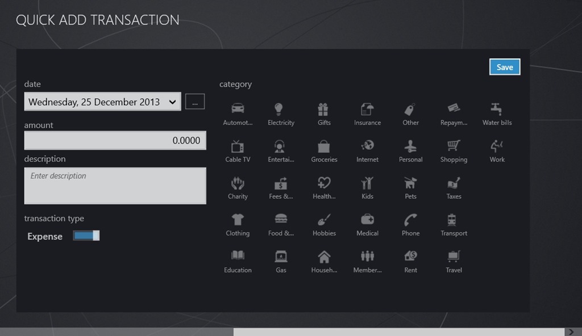Choose the Phone category icon
The height and width of the screenshot is (336, 582).
pos(410,220)
